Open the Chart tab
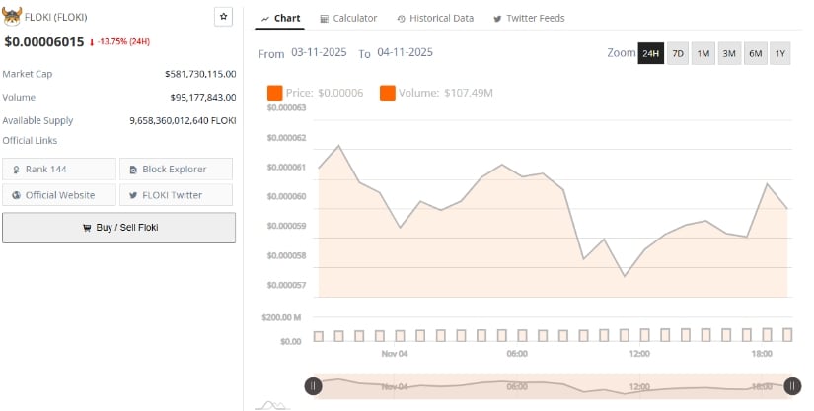The height and width of the screenshot is (411, 814). tap(280, 18)
